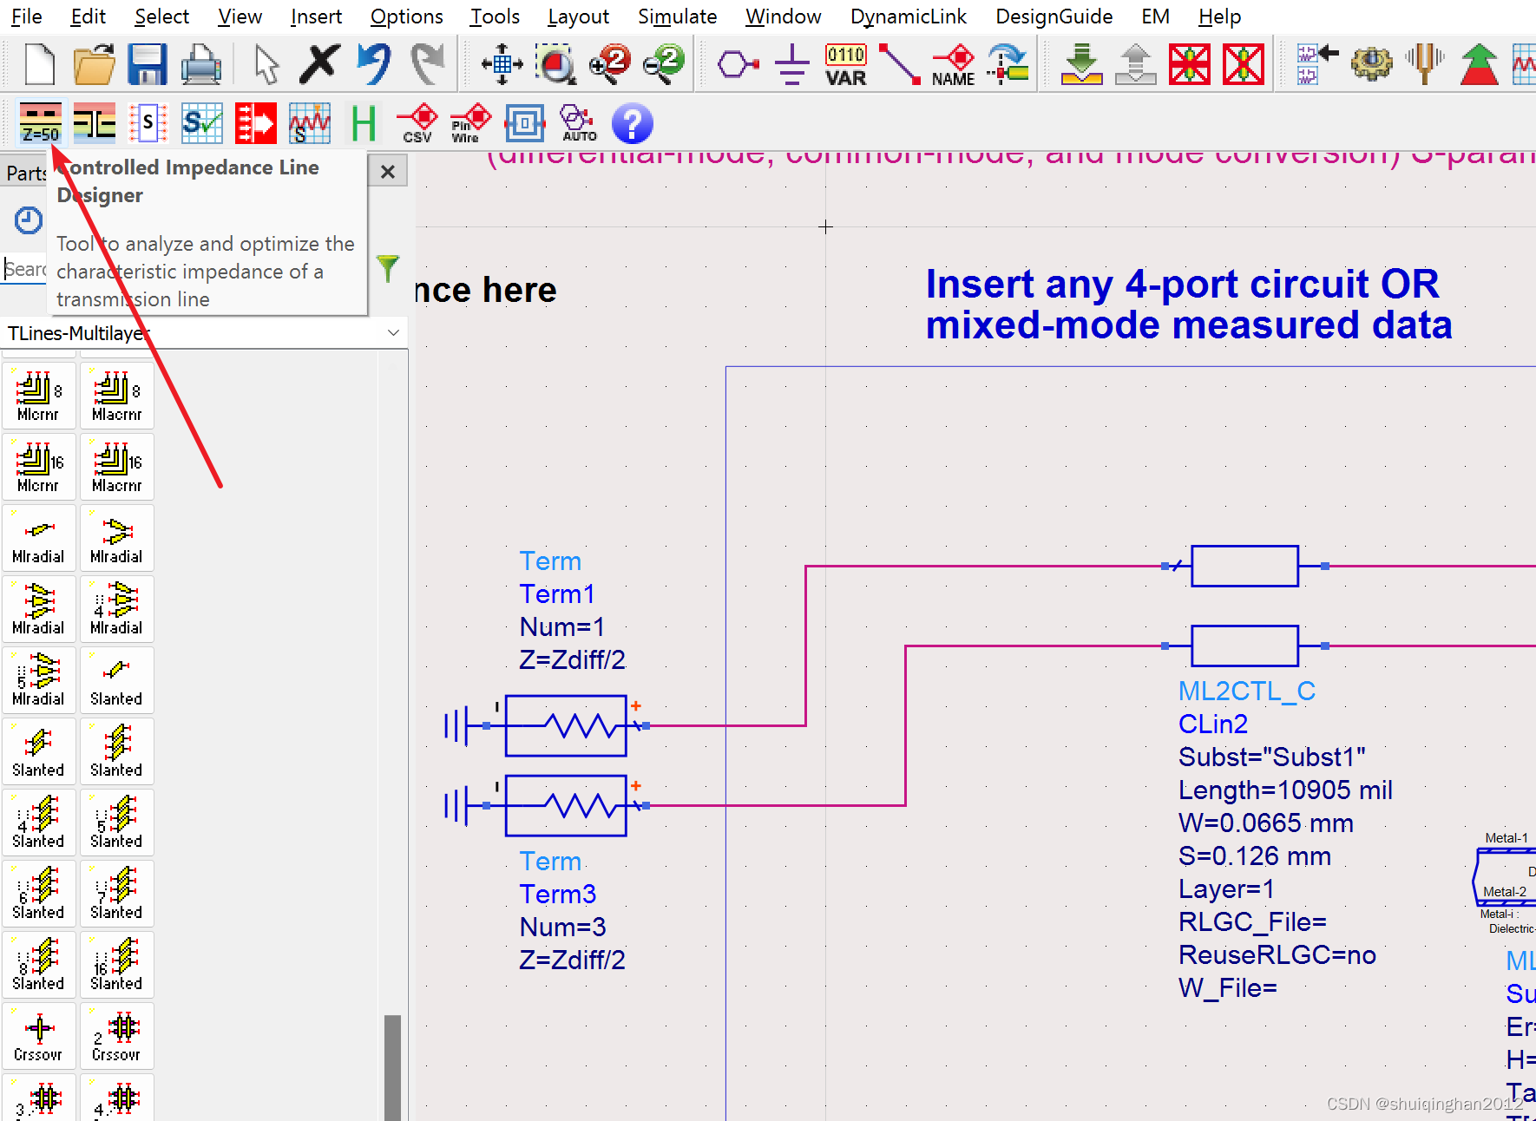Toggle component deactivation with red X tool
This screenshot has height=1121, width=1536.
pyautogui.click(x=1190, y=63)
